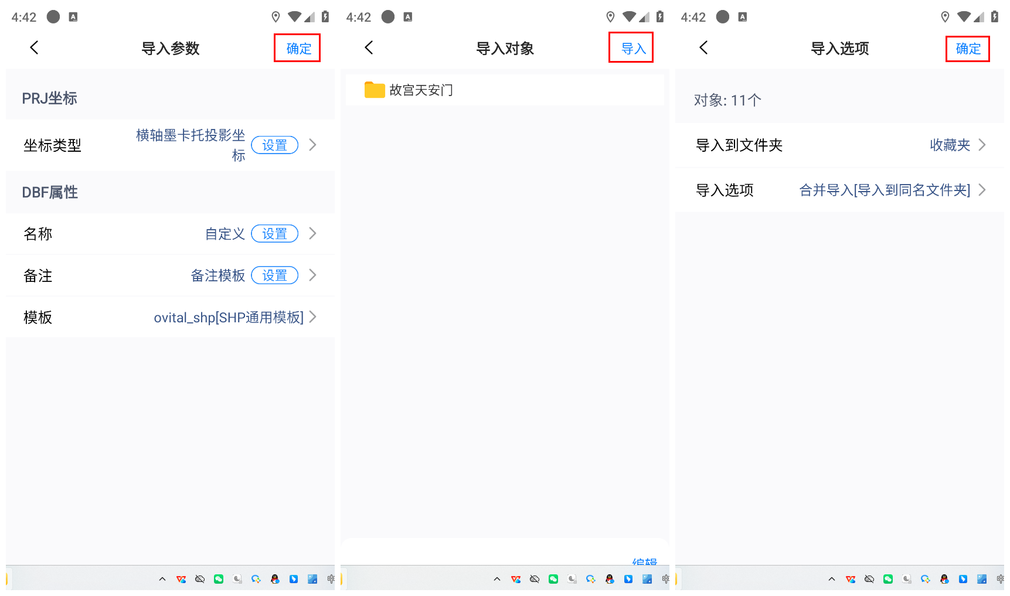Select 合并导入[导入到同名文件夹] option value
This screenshot has height=596, width=1010.
[x=885, y=190]
